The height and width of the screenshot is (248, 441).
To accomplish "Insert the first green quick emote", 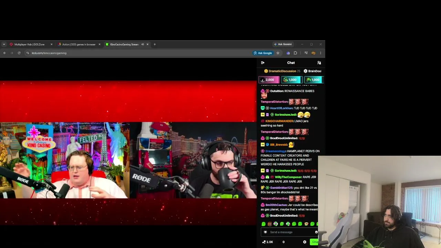I will click(264, 224).
